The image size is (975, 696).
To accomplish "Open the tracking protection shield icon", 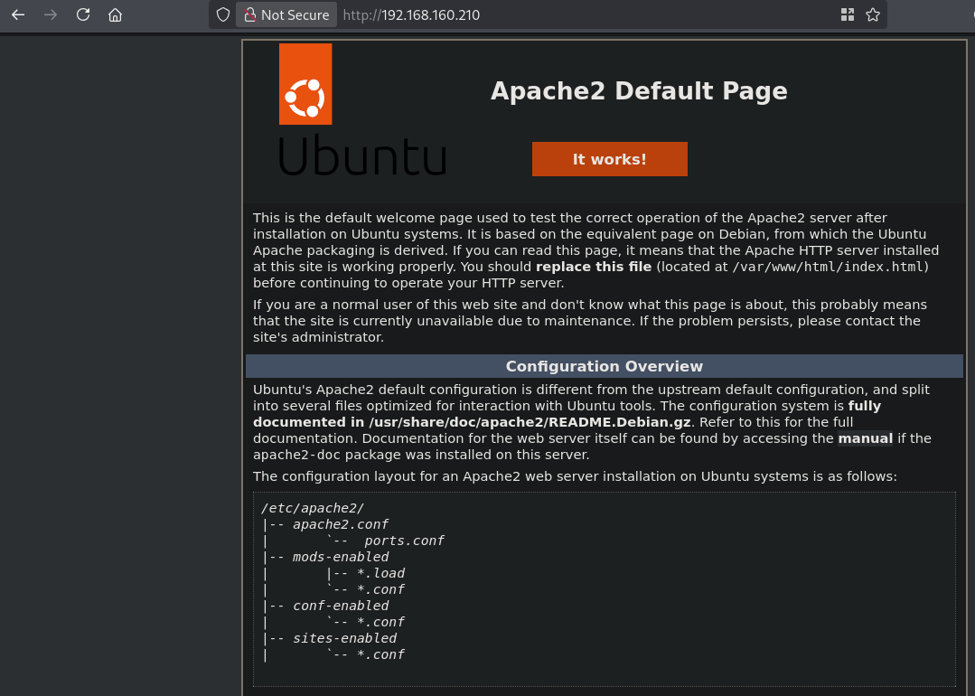I will (223, 15).
